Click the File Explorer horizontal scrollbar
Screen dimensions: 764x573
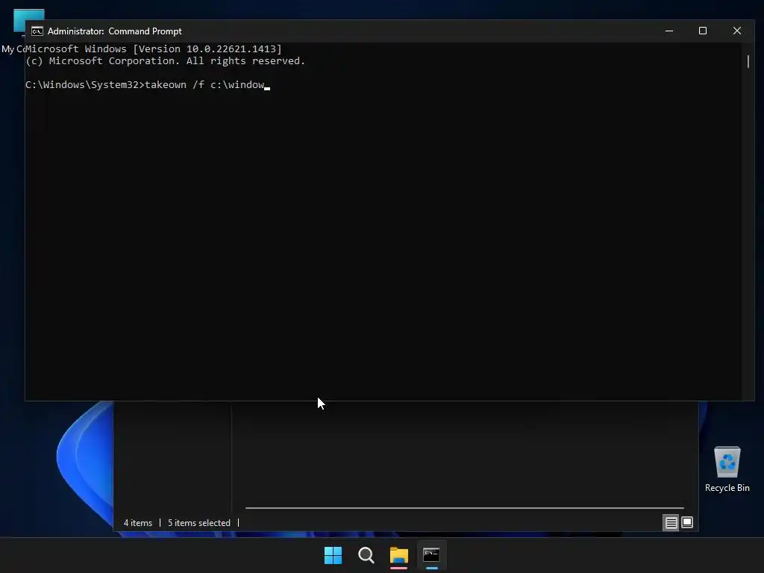coord(464,507)
